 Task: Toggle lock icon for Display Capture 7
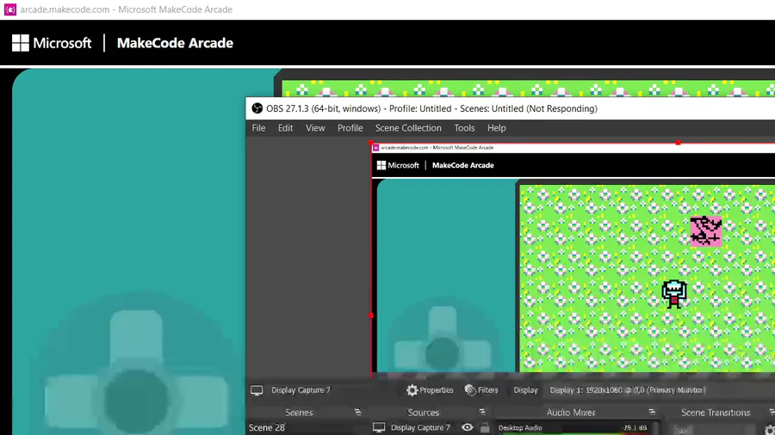click(x=485, y=428)
